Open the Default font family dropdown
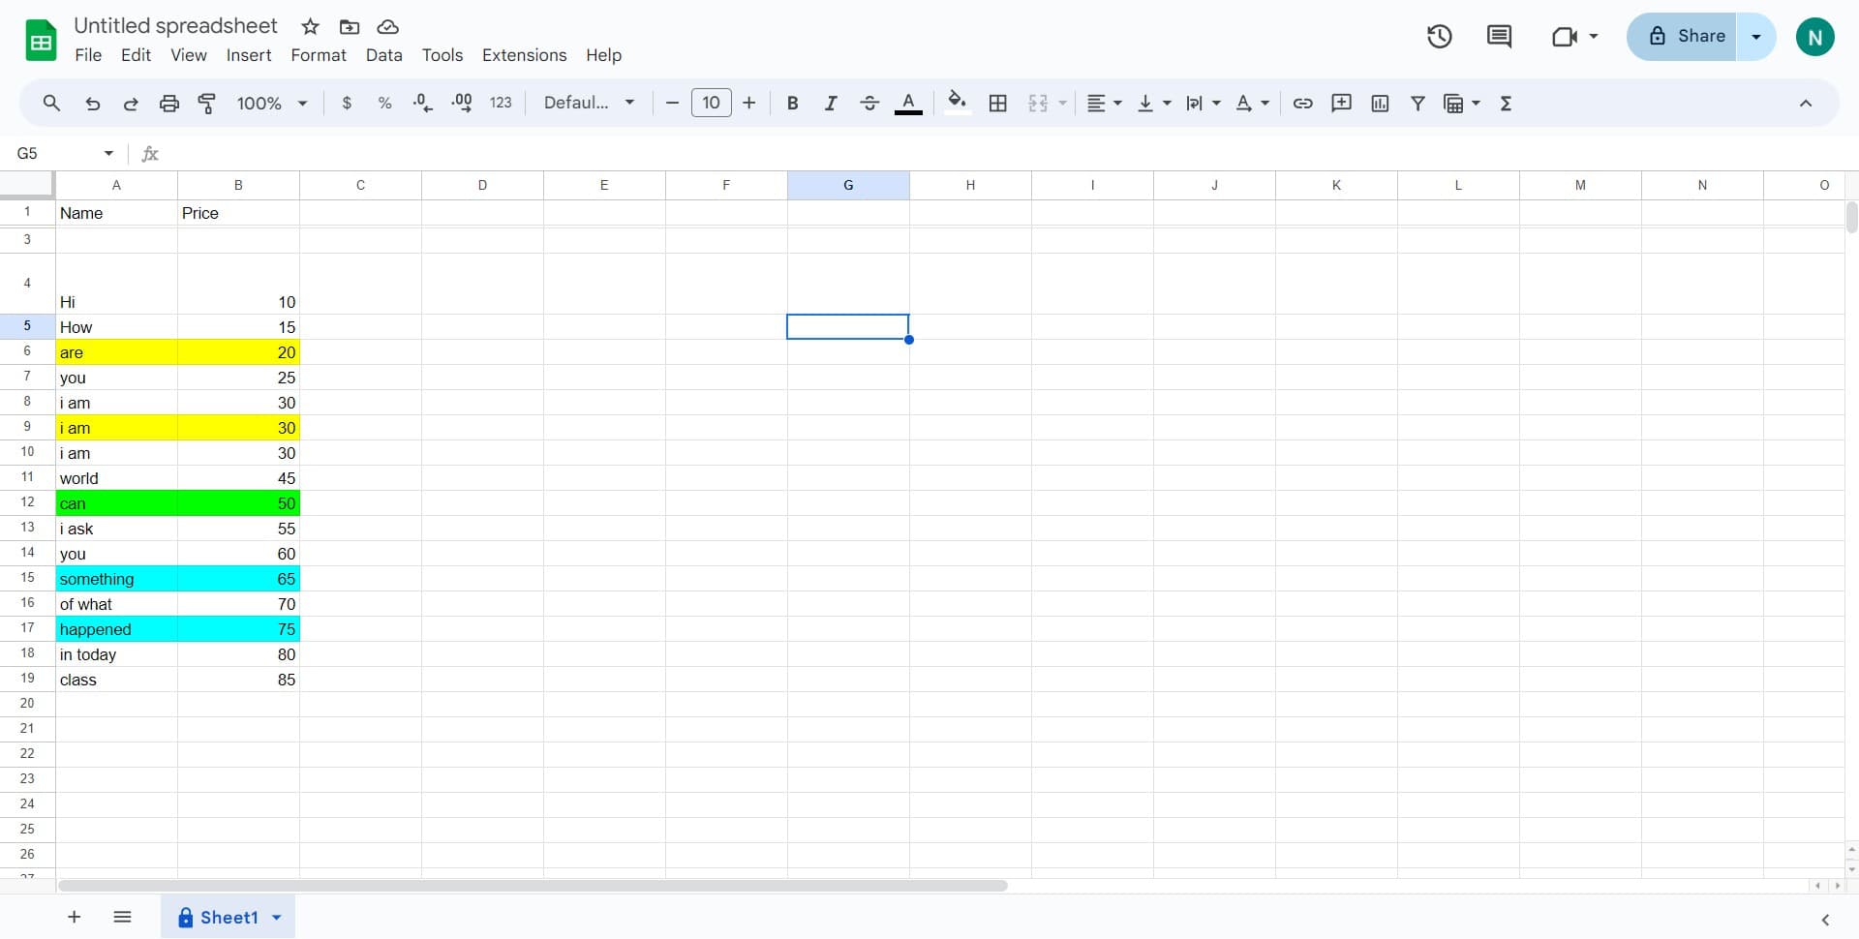Image resolution: width=1859 pixels, height=939 pixels. (x=589, y=104)
